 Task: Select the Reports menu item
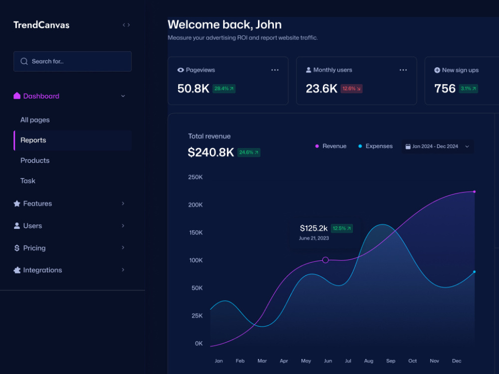point(72,140)
